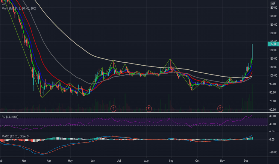
Task: Click the MACD 0.00 scale label
Action: coord(272,140)
